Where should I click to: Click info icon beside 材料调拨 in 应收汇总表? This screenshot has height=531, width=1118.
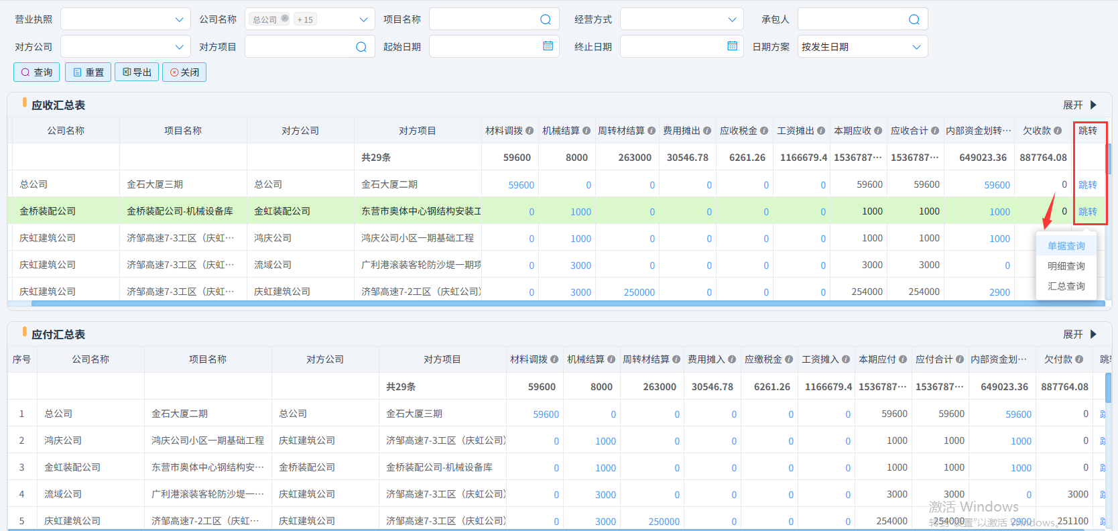click(x=530, y=131)
